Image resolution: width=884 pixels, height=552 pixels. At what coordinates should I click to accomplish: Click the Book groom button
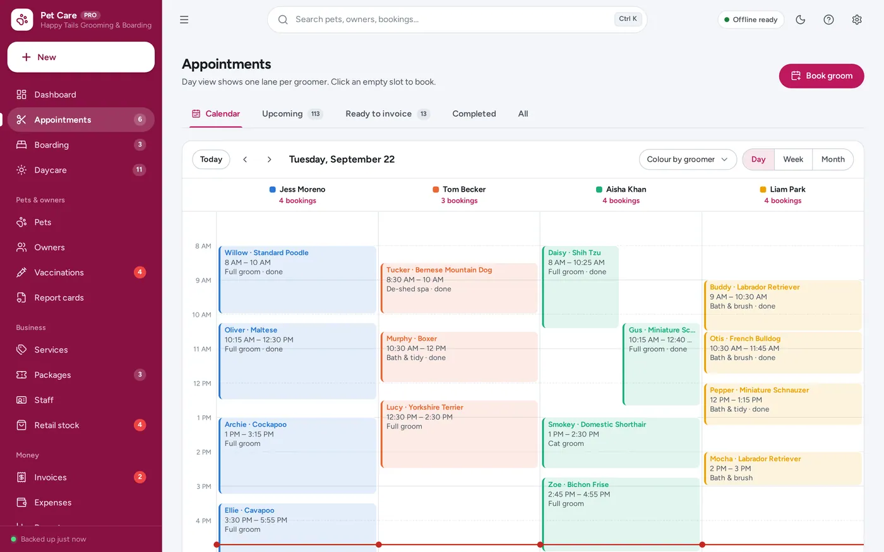click(x=821, y=76)
